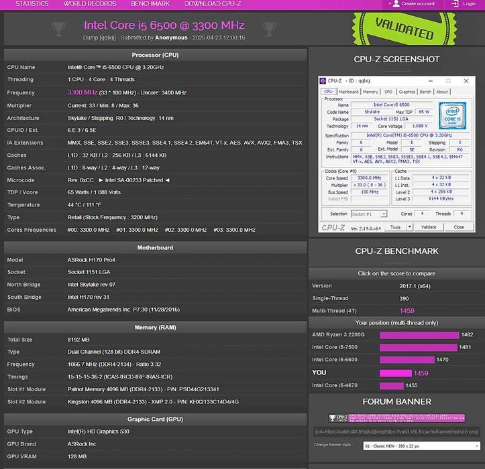Click the 3300 MHz frequency value
Image resolution: width=485 pixels, height=469 pixels.
(x=83, y=92)
